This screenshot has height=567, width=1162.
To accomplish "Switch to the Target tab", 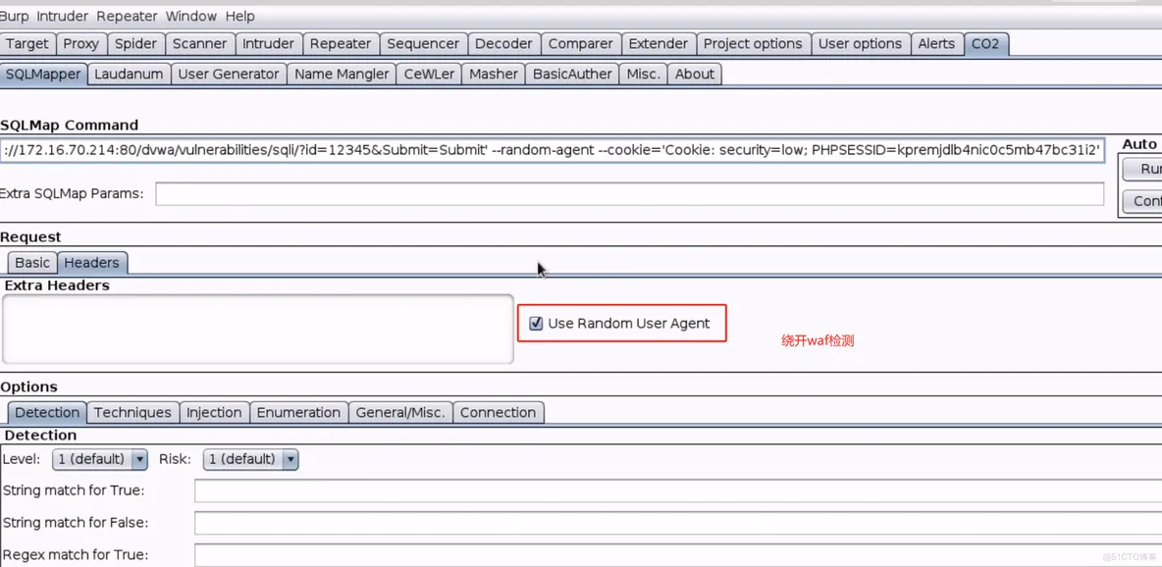I will tap(26, 43).
